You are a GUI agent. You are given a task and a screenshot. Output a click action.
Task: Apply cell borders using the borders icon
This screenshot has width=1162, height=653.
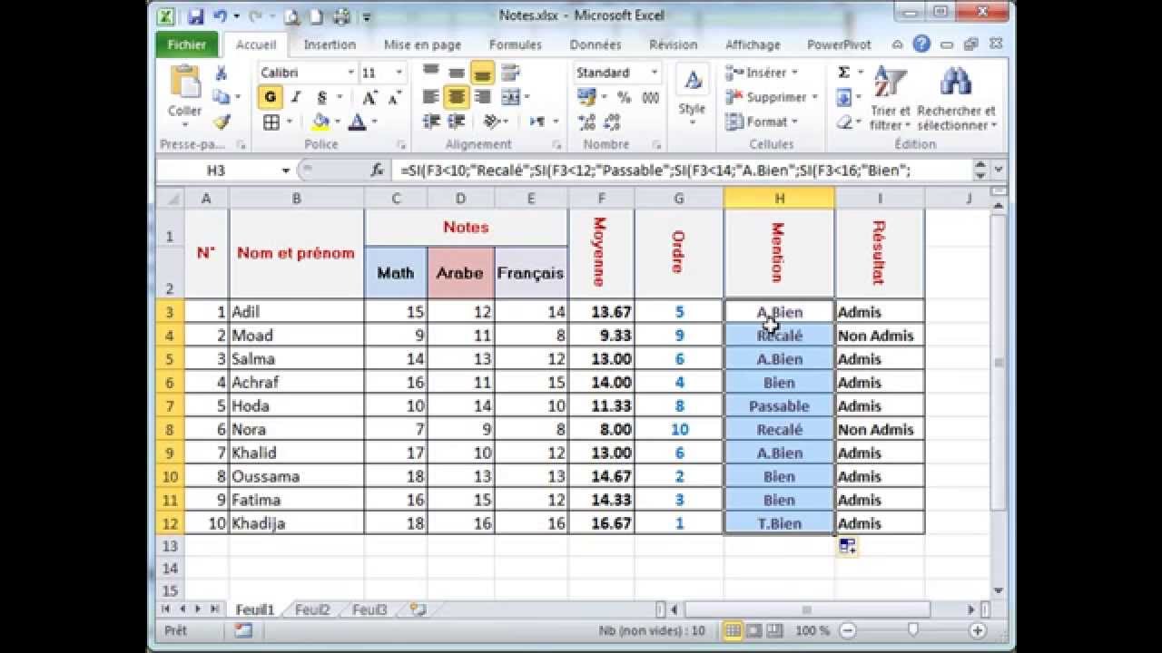point(271,122)
